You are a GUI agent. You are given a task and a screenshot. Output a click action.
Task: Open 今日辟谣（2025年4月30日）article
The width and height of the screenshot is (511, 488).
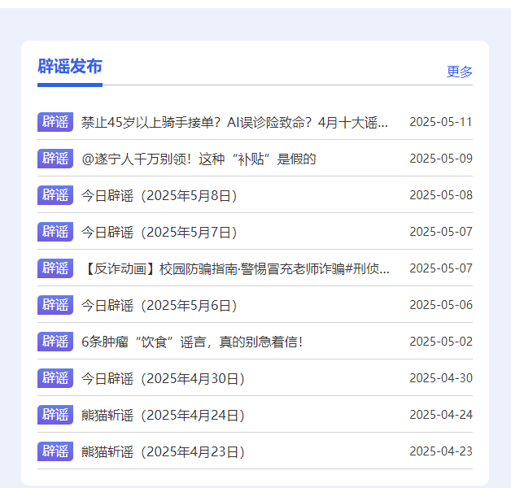pyautogui.click(x=163, y=379)
